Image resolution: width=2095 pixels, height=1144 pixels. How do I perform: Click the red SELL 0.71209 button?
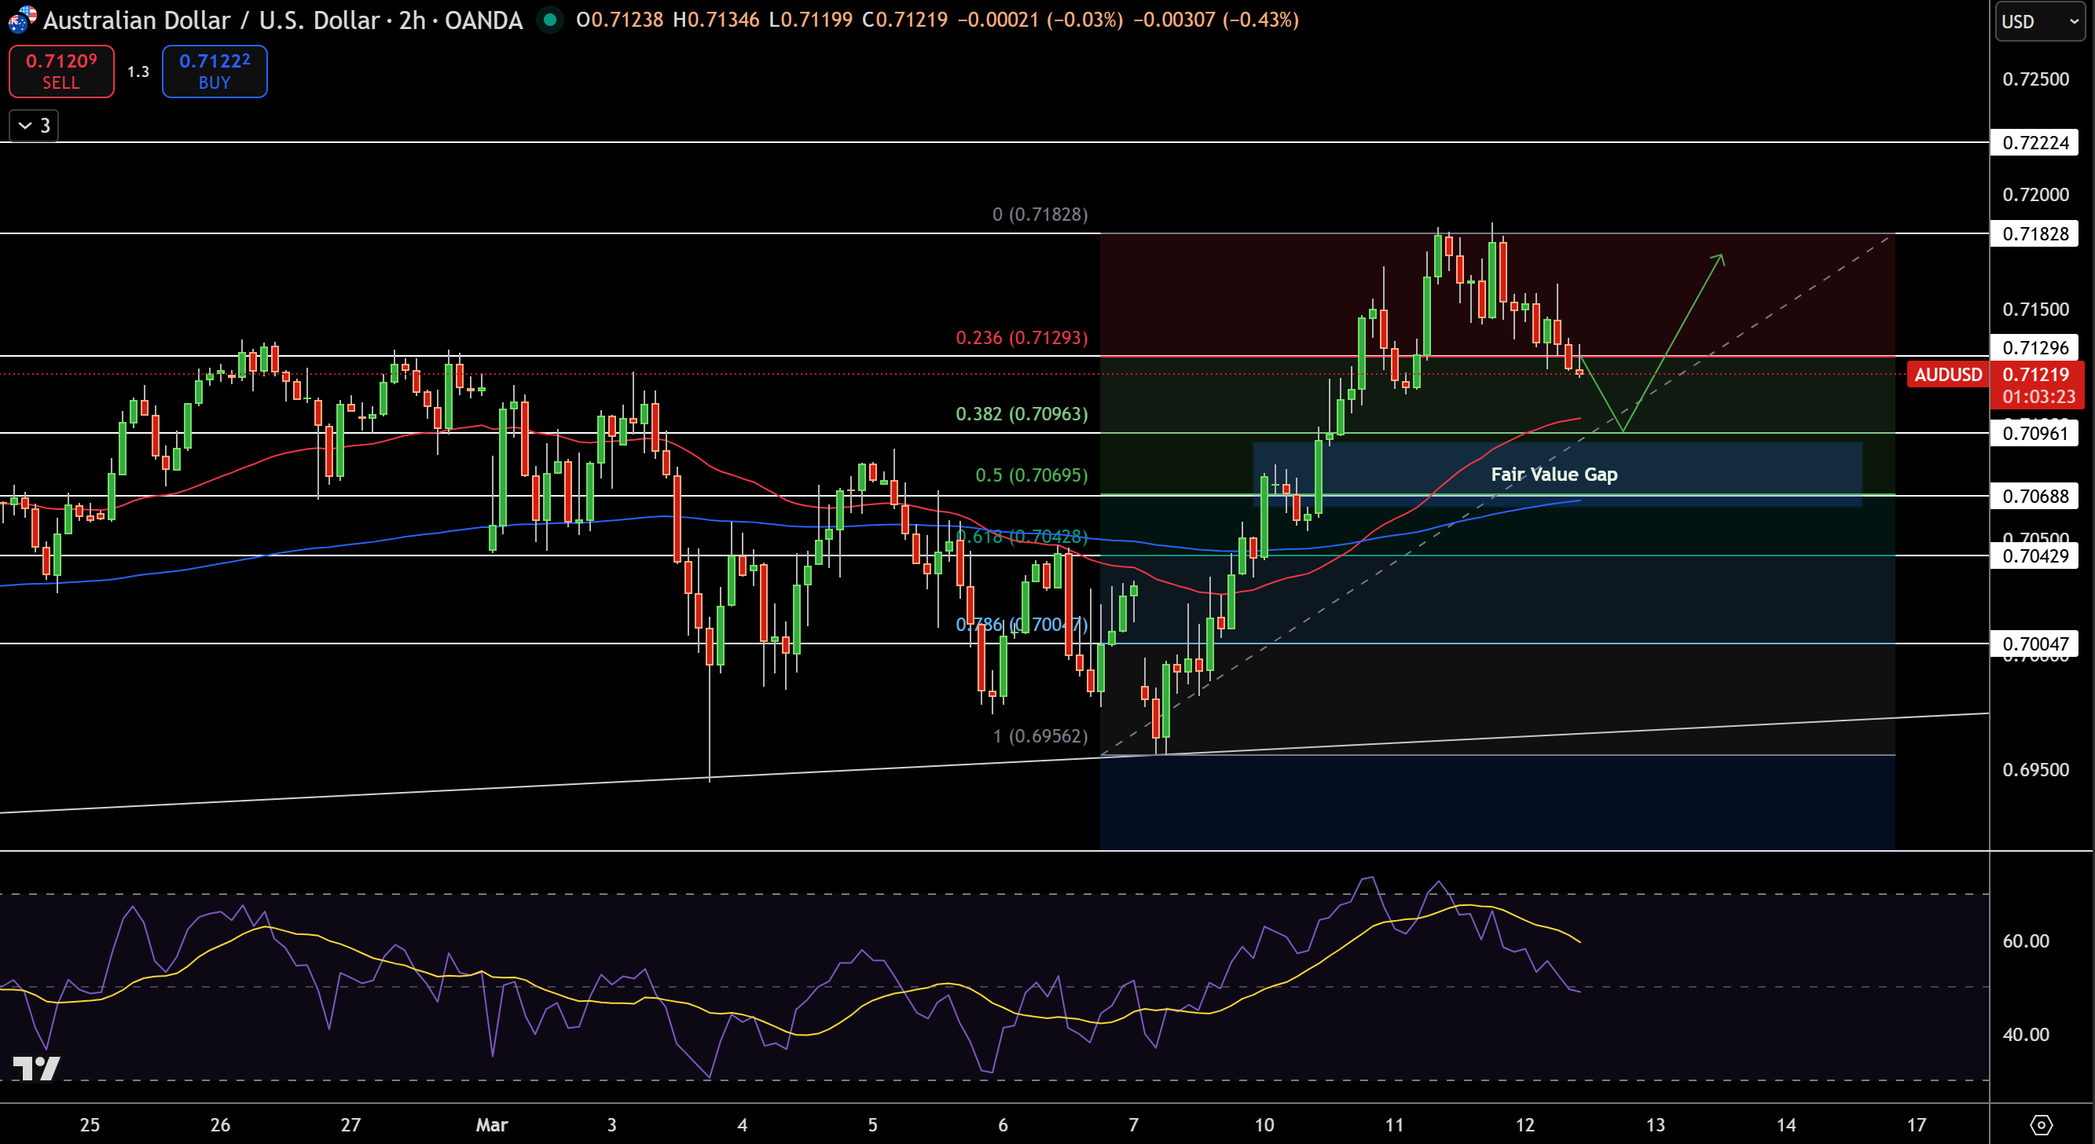pyautogui.click(x=61, y=71)
